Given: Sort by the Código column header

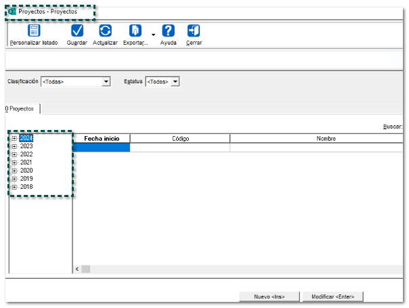Looking at the screenshot, I should (x=180, y=138).
